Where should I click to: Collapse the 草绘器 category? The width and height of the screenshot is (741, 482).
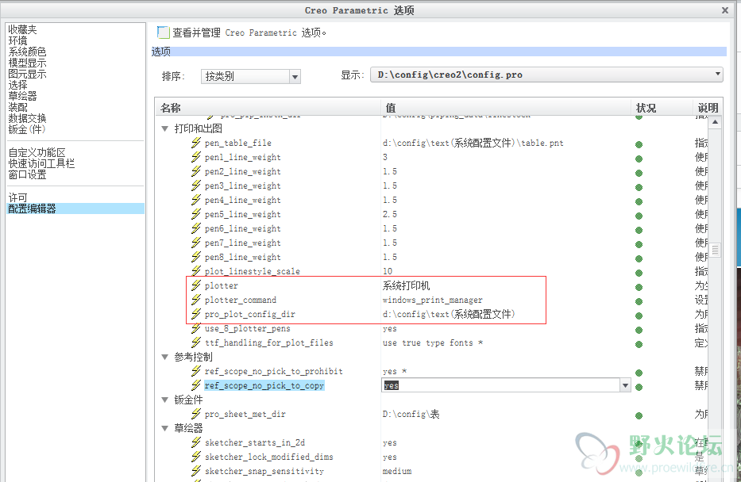165,428
